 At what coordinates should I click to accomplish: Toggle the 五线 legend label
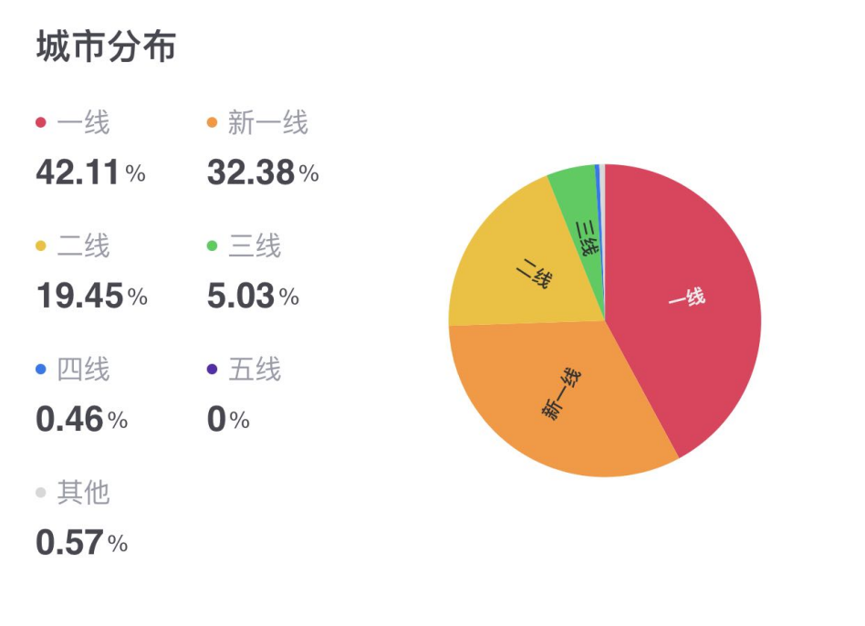pos(255,370)
